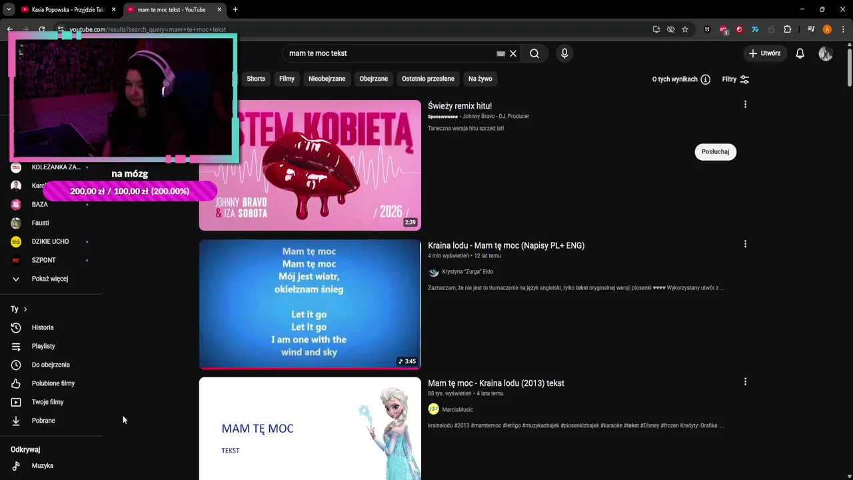
Task: Click the Utwórz create button
Action: click(764, 53)
